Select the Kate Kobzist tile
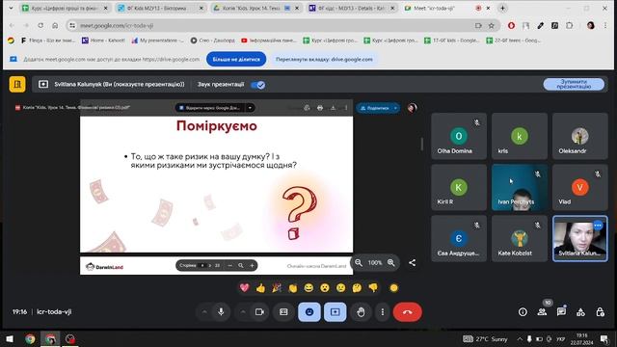 520,238
